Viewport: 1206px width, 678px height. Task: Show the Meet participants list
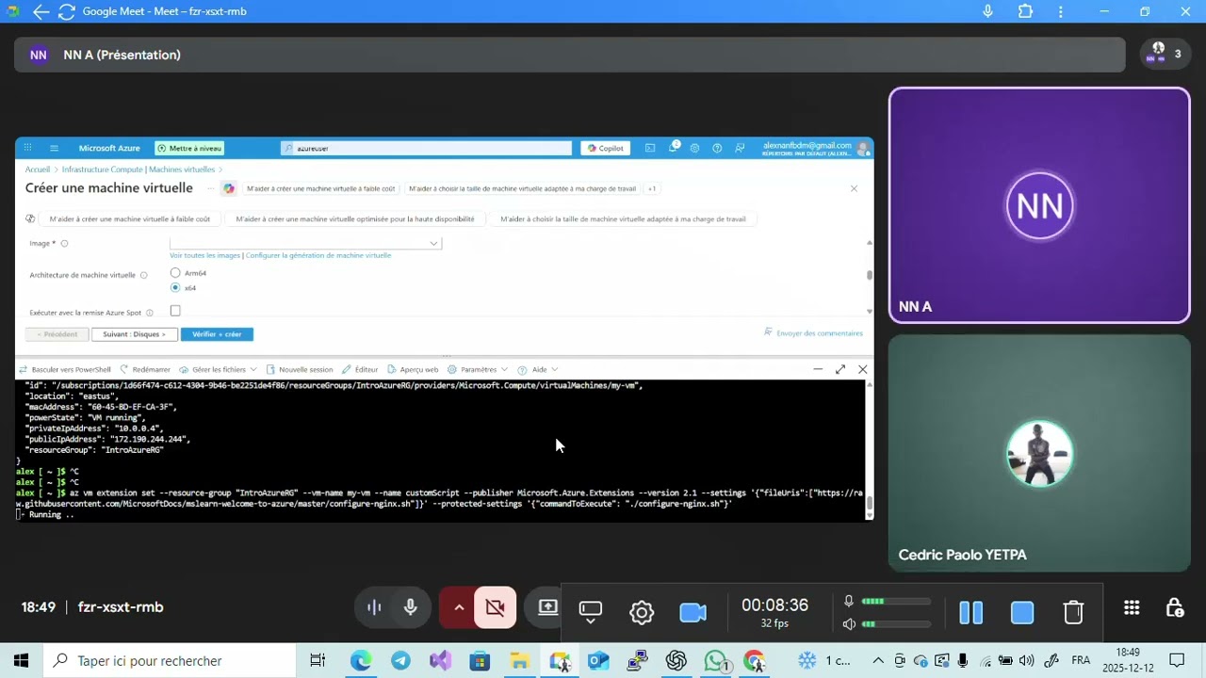(1165, 54)
